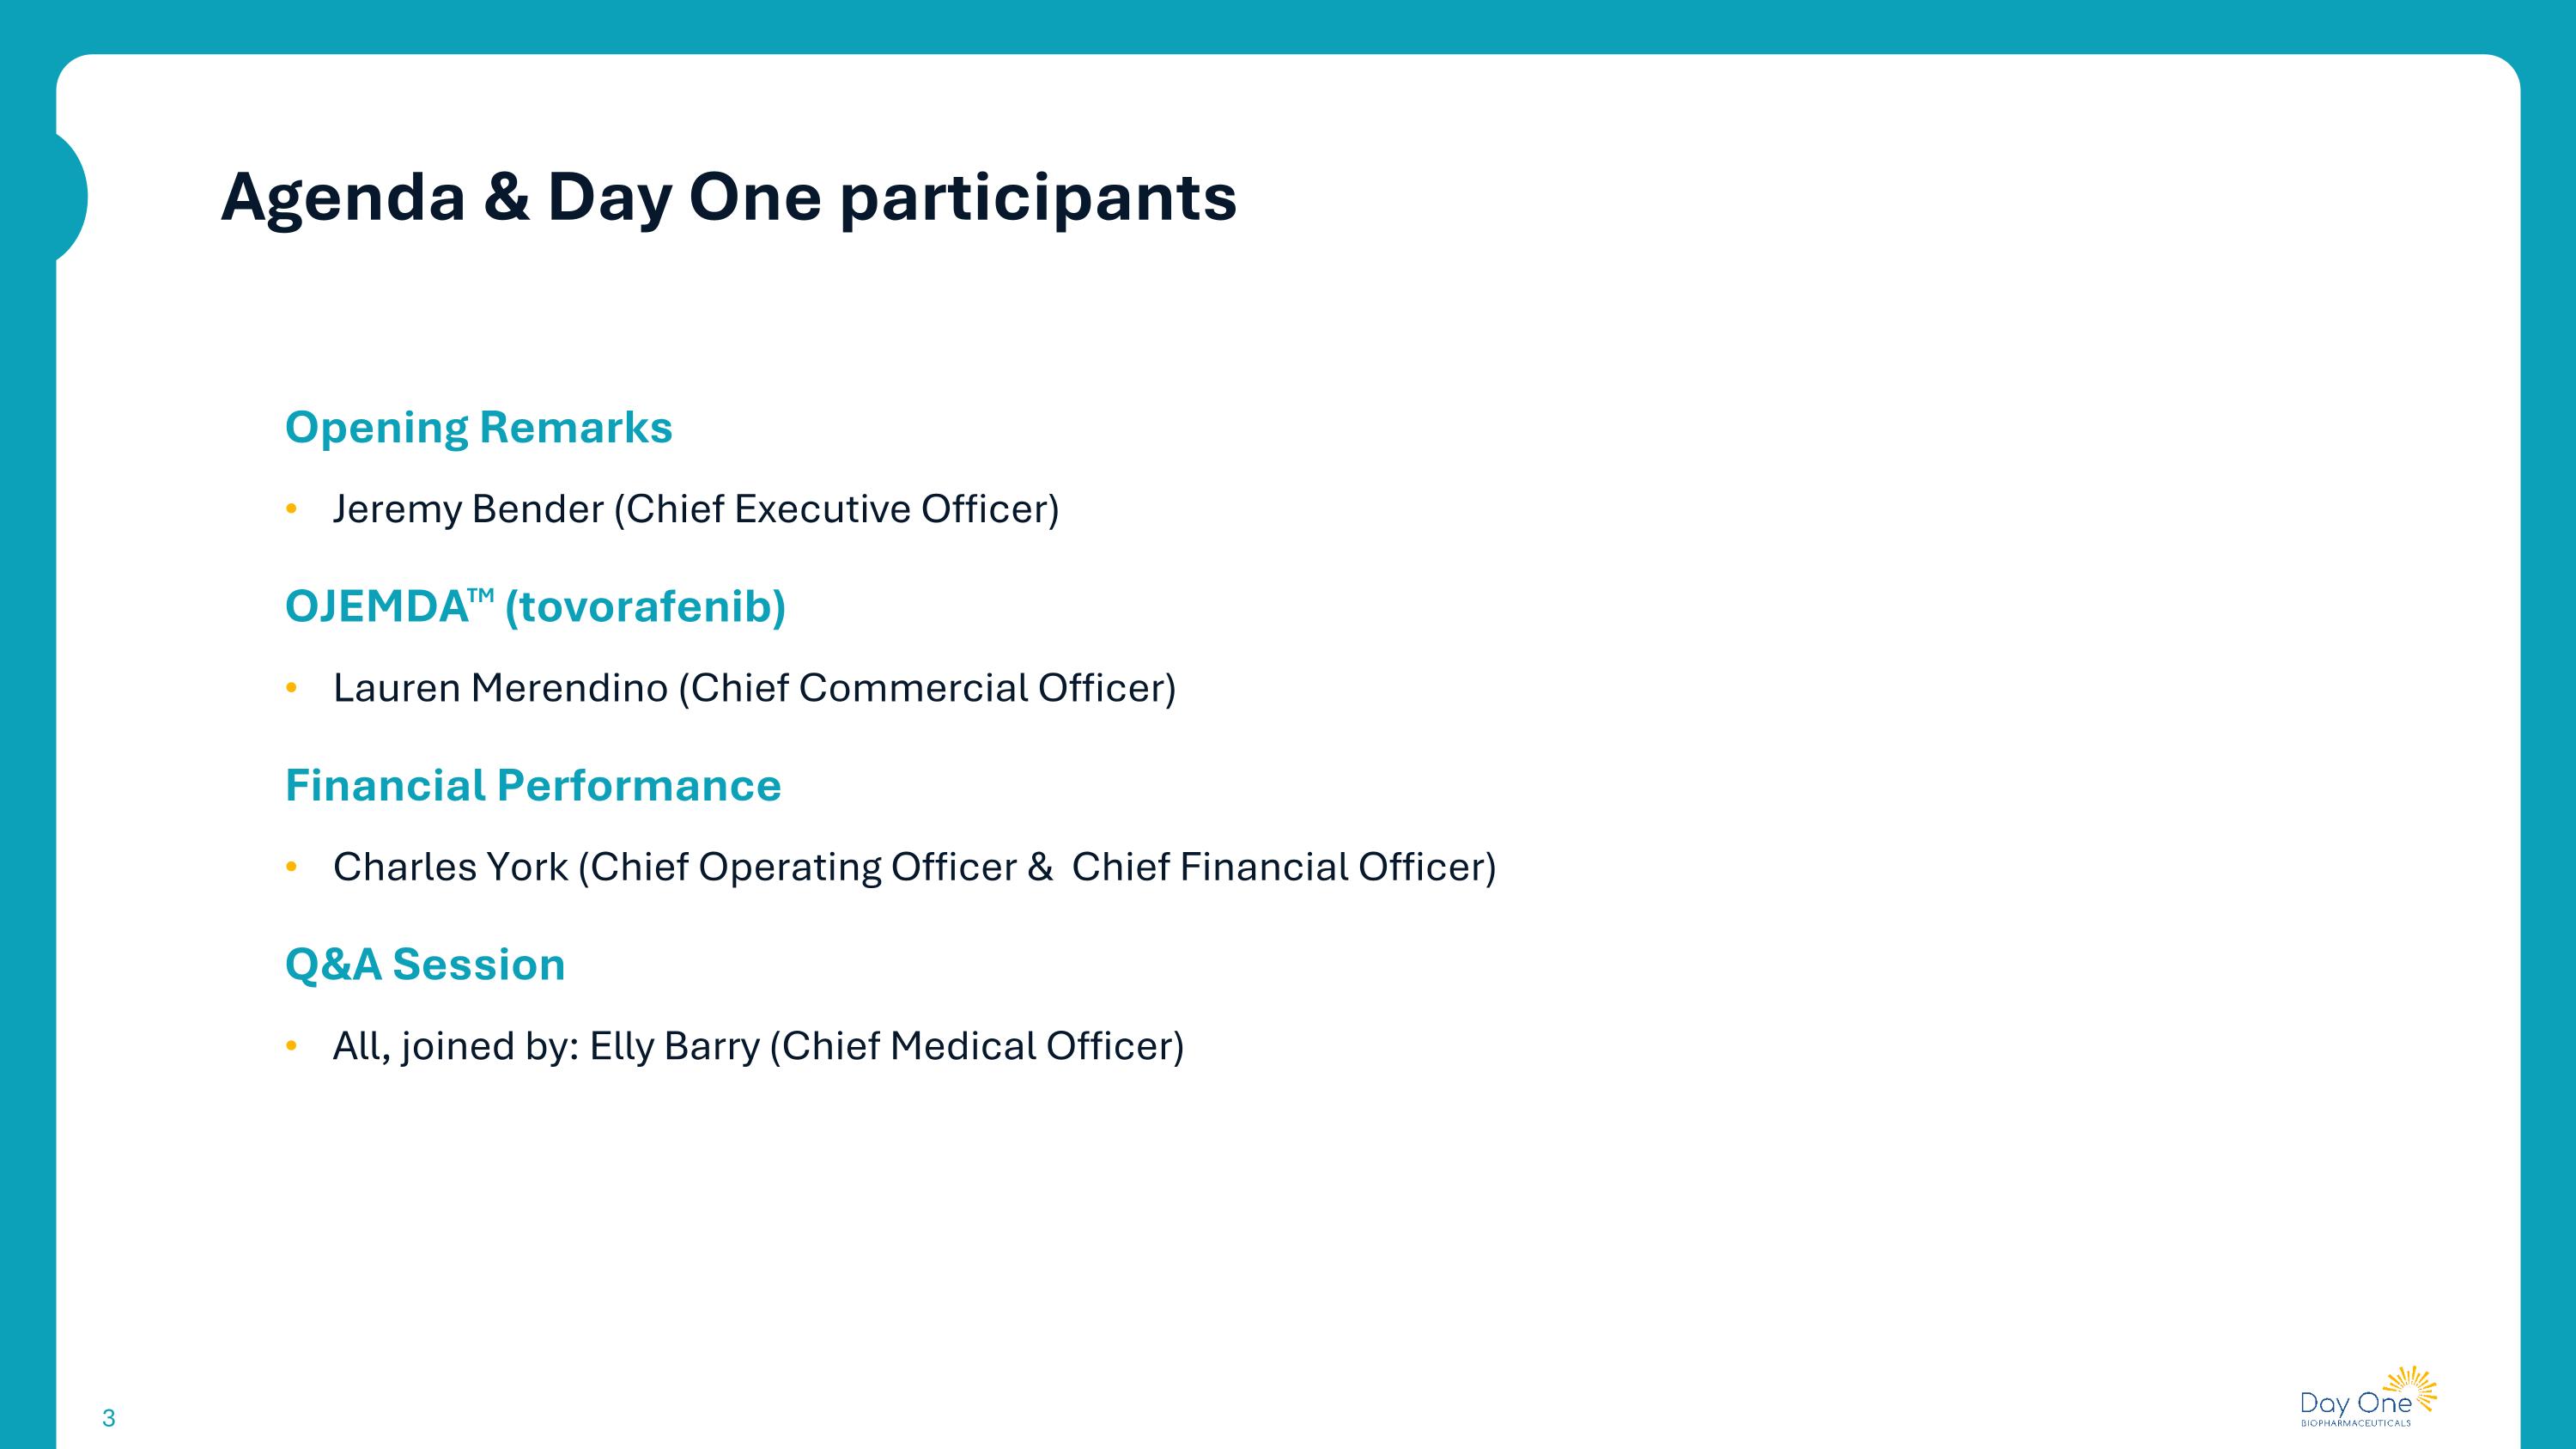Click the teal border band at the top
The image size is (2576, 1449).
(1288, 26)
